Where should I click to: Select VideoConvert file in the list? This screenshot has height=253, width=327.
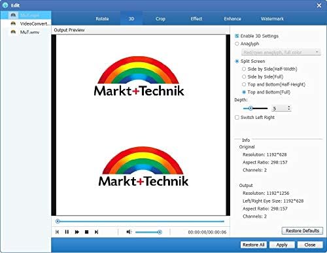(x=26, y=24)
